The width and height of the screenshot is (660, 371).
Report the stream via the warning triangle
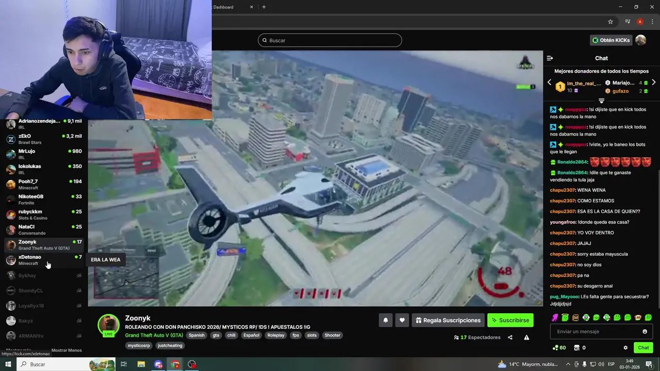[526, 338]
